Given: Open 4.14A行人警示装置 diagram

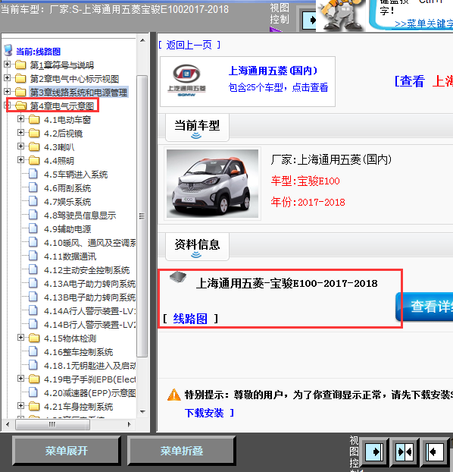Looking at the screenshot, I should pos(89,311).
